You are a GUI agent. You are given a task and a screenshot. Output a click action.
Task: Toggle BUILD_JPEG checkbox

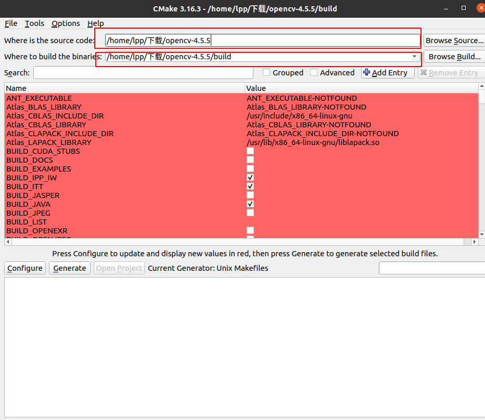250,213
